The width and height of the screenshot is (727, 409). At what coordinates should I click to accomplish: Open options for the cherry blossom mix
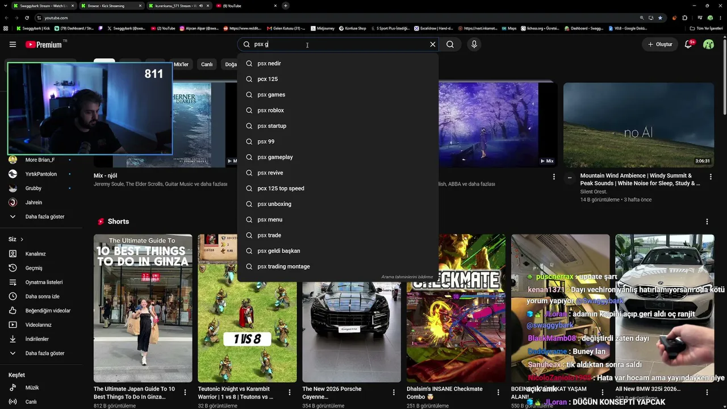tap(554, 177)
